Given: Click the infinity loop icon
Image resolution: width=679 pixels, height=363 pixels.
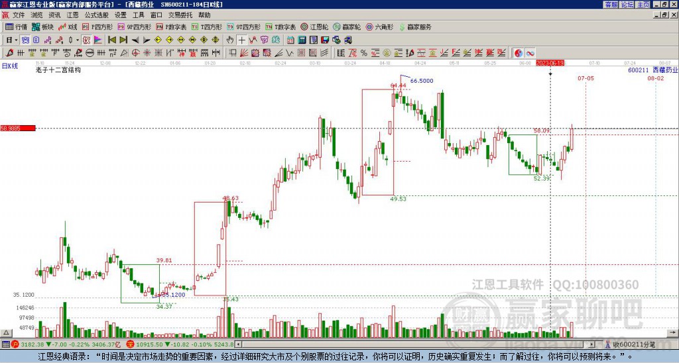Looking at the screenshot, I should [530, 53].
